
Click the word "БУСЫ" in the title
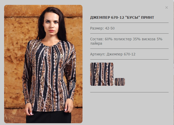pos(133,17)
